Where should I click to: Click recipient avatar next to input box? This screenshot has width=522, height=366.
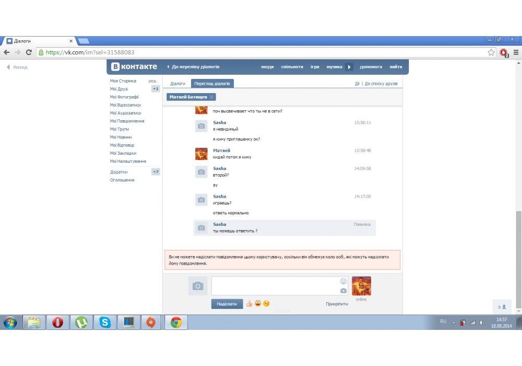coord(361,285)
